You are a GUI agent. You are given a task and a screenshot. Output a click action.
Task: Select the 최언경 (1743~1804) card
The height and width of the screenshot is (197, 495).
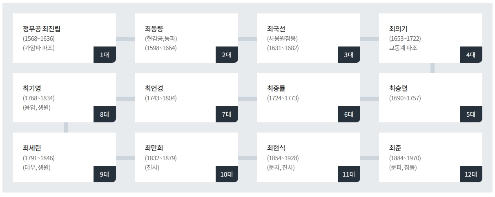click(x=186, y=97)
